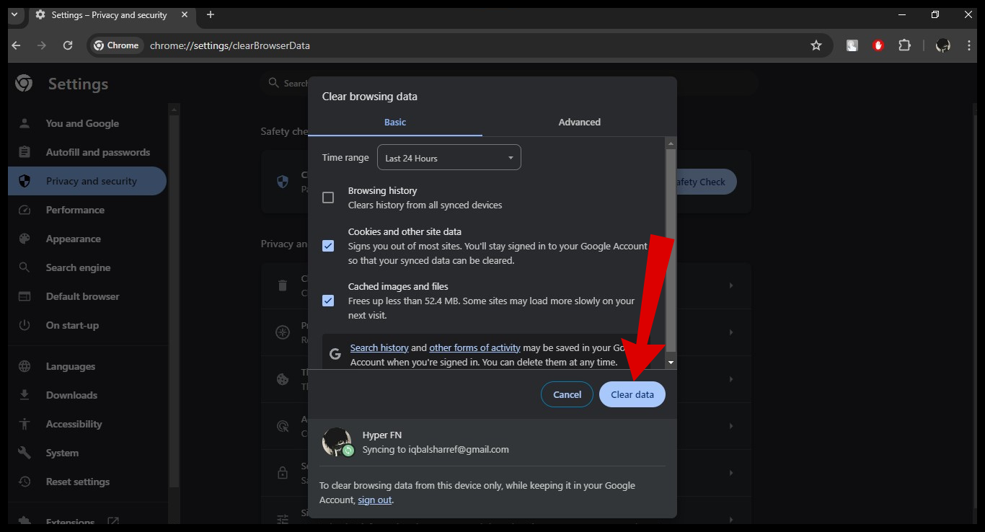Uncheck Cookies and other site data
Image resolution: width=985 pixels, height=532 pixels.
[x=328, y=246]
